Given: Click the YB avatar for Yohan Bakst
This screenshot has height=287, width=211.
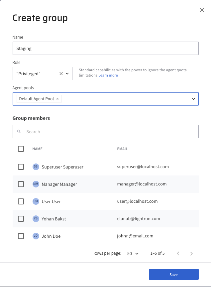Looking at the screenshot, I should tap(36, 219).
